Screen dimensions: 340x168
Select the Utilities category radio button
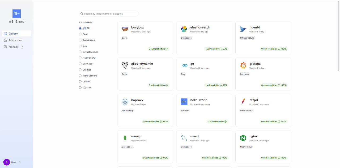(80, 70)
